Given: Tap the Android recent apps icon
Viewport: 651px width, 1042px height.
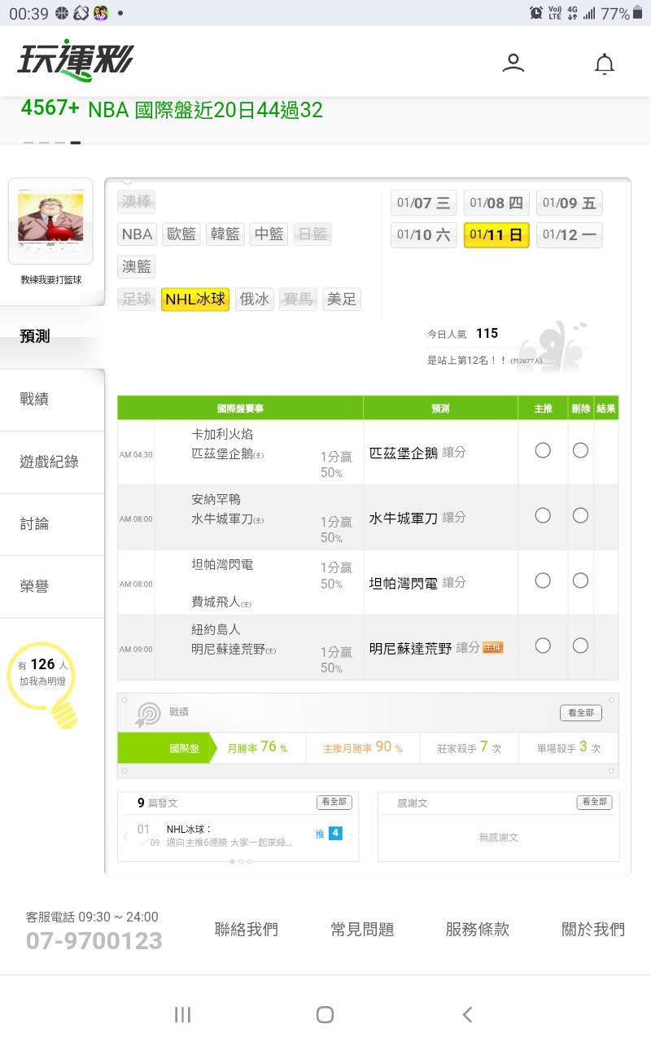Looking at the screenshot, I should pyautogui.click(x=183, y=1014).
